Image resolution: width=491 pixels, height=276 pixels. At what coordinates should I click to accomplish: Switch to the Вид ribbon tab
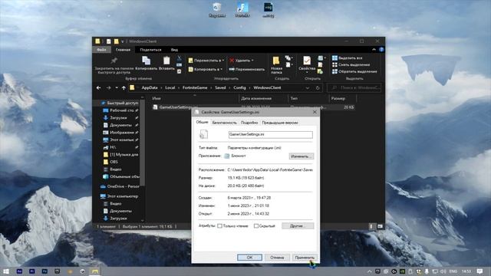174,49
